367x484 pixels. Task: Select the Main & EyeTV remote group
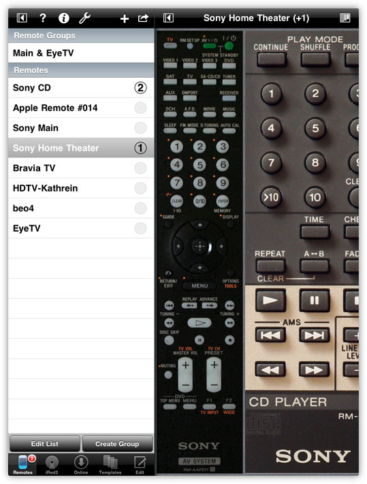click(81, 53)
